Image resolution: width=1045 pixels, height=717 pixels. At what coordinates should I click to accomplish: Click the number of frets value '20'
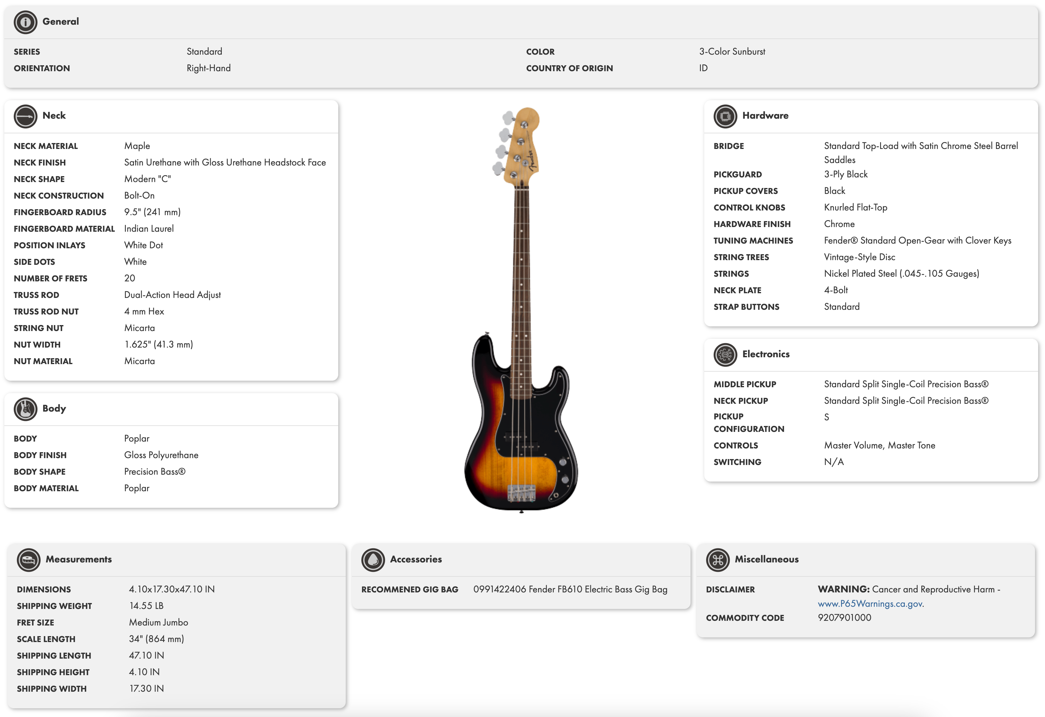tap(130, 278)
